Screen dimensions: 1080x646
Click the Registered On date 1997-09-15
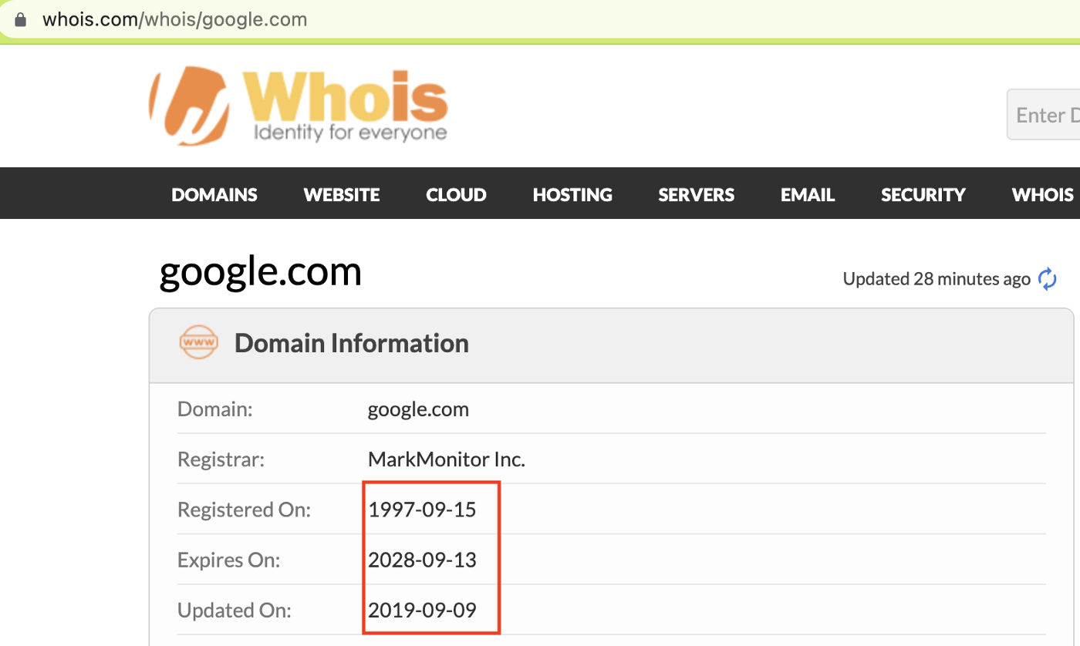coord(422,509)
